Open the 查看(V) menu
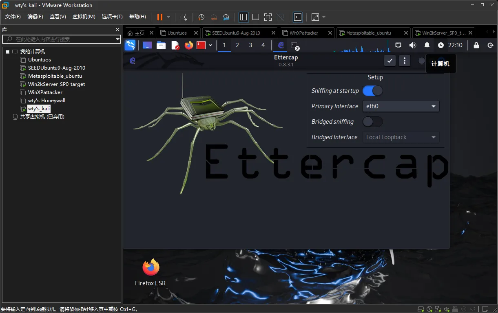 click(x=58, y=17)
